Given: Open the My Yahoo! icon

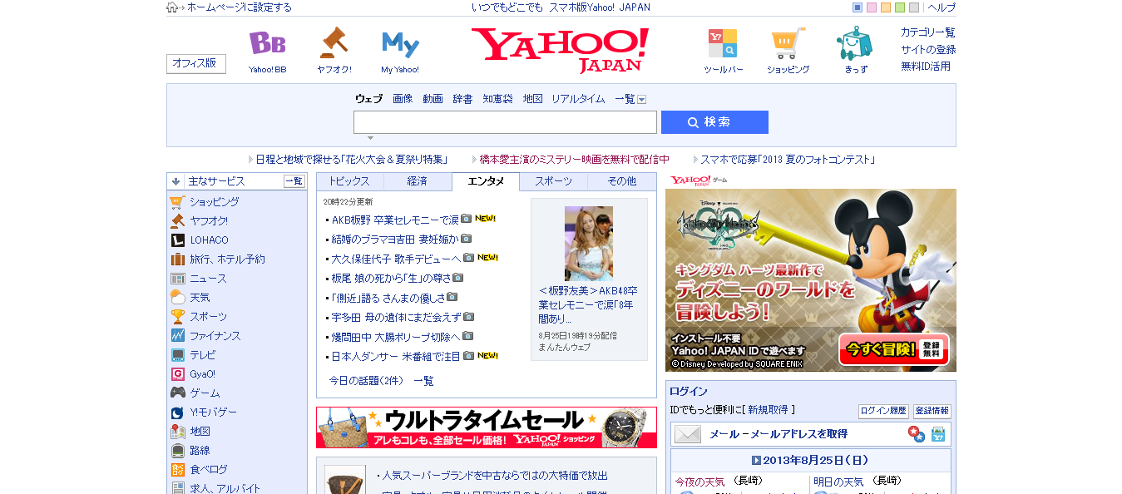Looking at the screenshot, I should (x=400, y=44).
